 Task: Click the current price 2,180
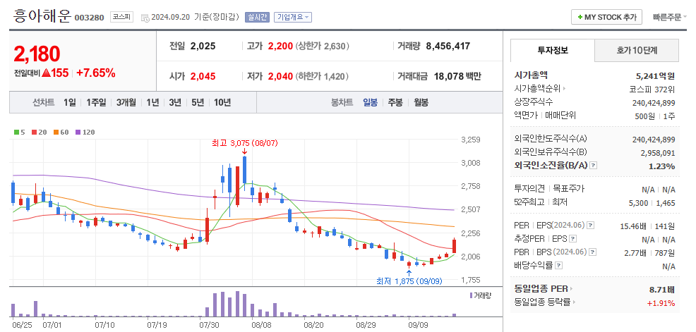(37, 54)
